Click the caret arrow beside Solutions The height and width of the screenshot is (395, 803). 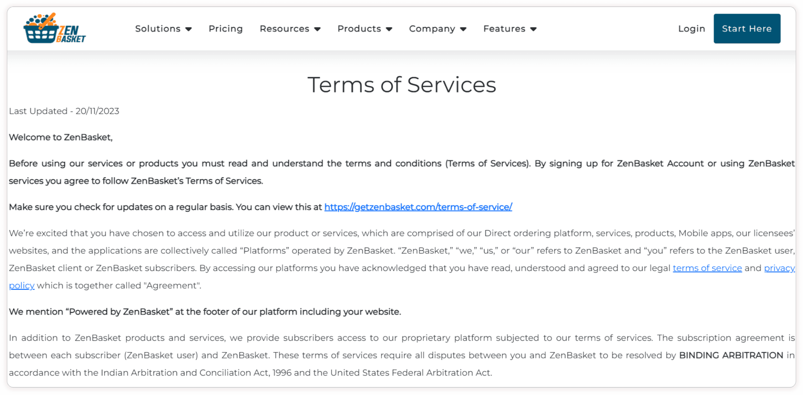(x=188, y=29)
